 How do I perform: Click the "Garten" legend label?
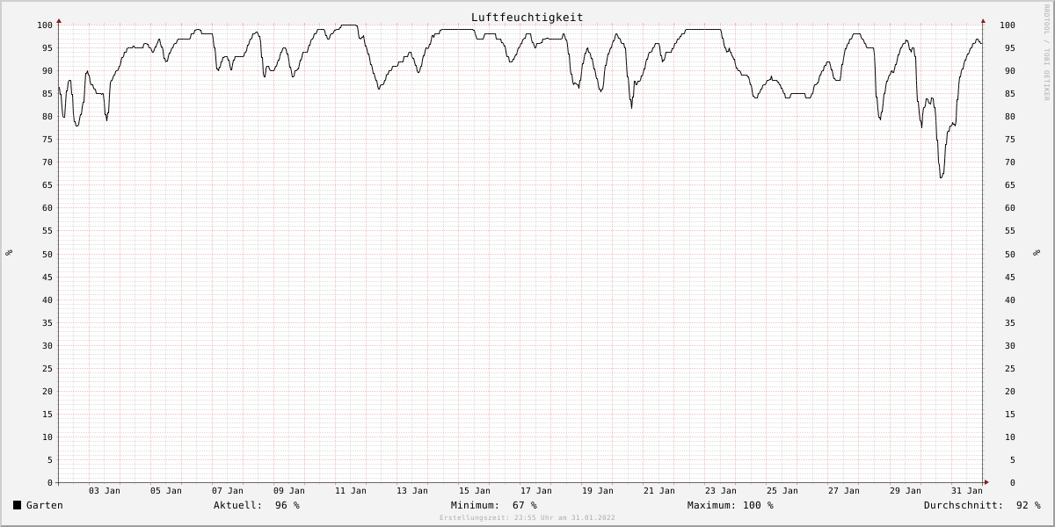click(45, 505)
